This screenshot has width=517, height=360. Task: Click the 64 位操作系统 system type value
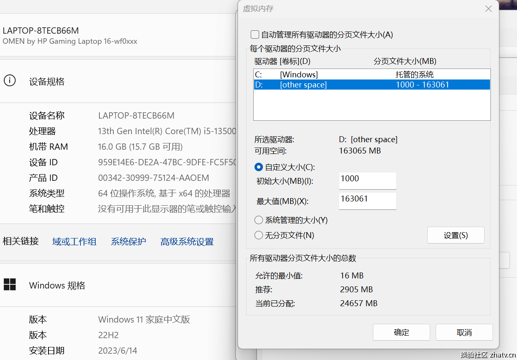(164, 193)
